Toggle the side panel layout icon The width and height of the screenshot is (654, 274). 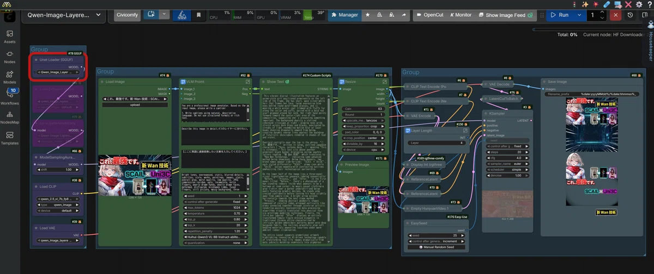point(644,15)
